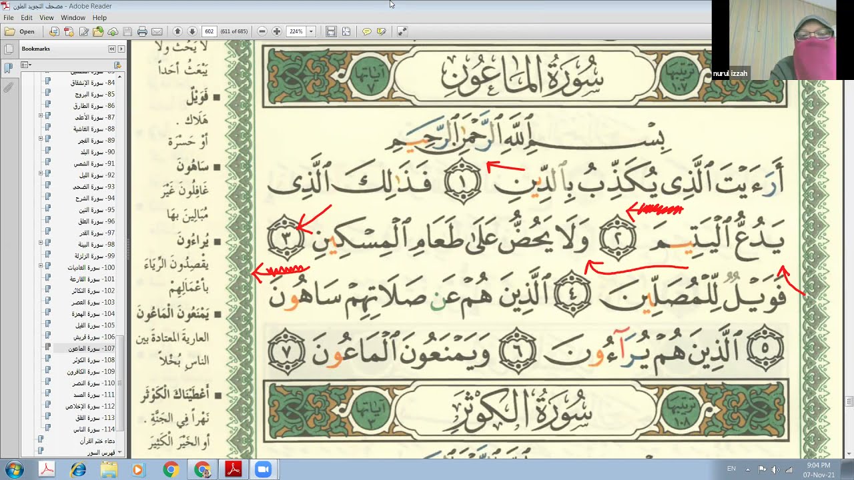Open Windows Explorer folder on taskbar

[x=109, y=469]
